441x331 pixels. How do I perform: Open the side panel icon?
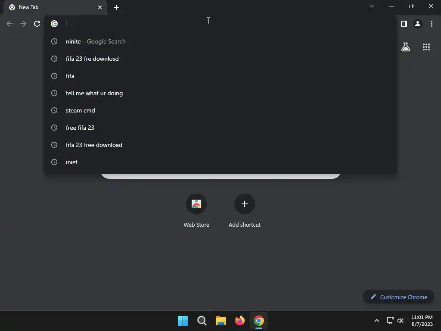(x=404, y=24)
